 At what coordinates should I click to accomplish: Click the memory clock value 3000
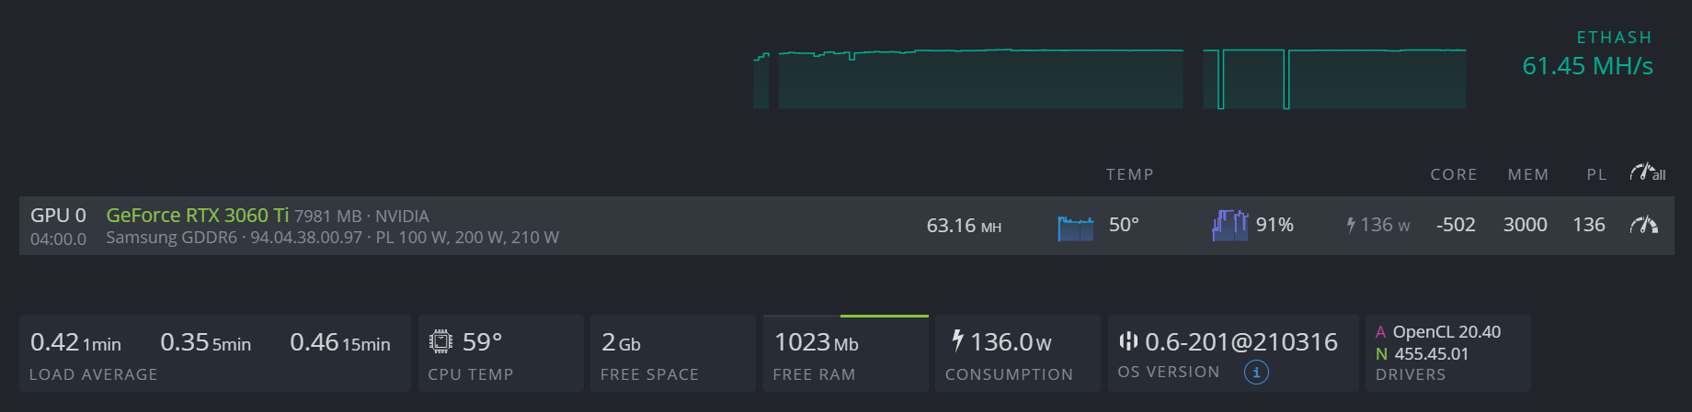1525,225
